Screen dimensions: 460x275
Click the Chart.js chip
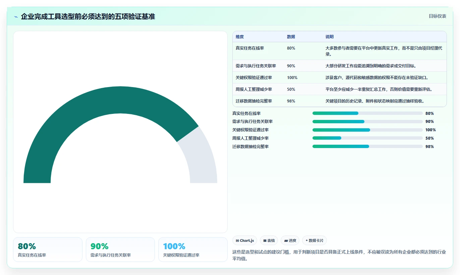(x=245, y=240)
